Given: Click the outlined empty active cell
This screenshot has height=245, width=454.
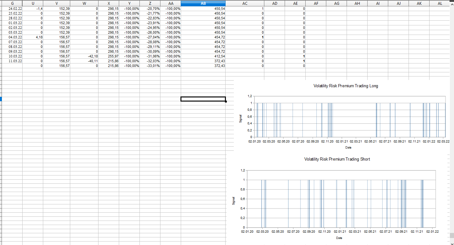Looking at the screenshot, I should 203,99.
